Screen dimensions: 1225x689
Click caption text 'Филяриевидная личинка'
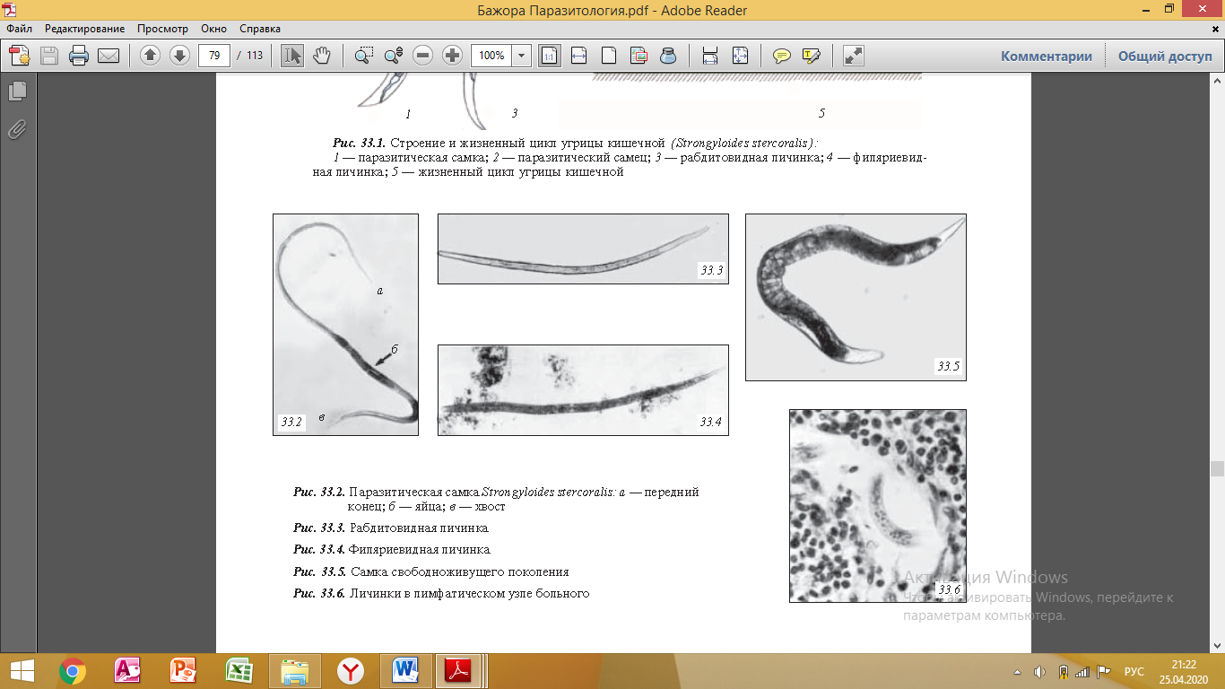coord(419,549)
